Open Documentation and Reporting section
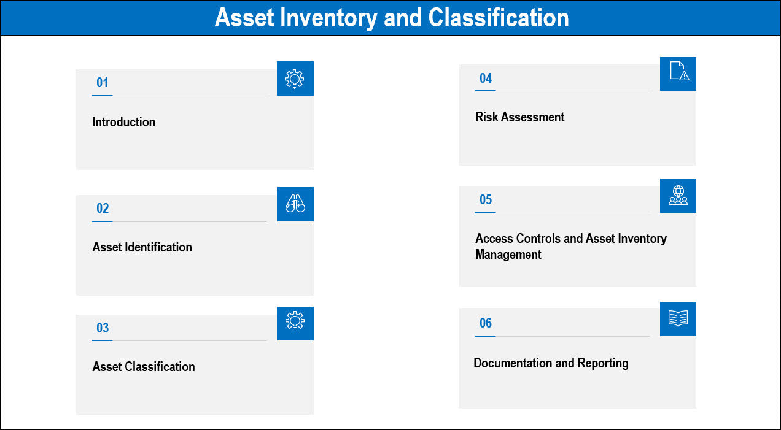 (x=551, y=363)
